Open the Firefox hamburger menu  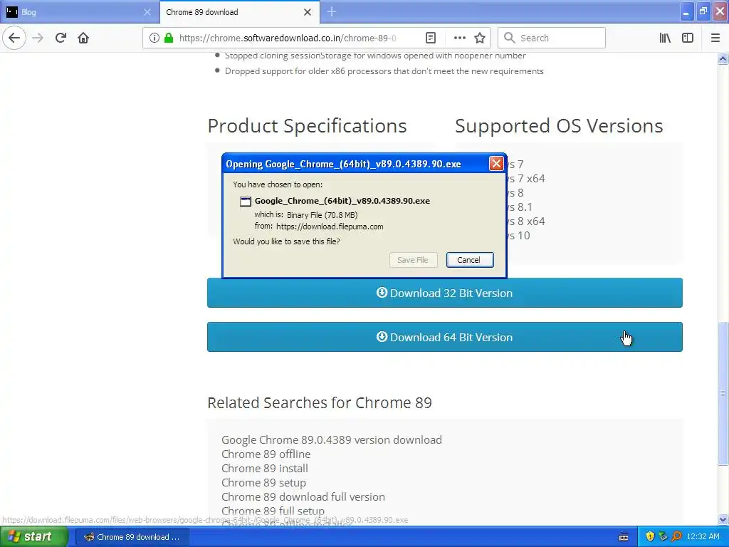(715, 38)
